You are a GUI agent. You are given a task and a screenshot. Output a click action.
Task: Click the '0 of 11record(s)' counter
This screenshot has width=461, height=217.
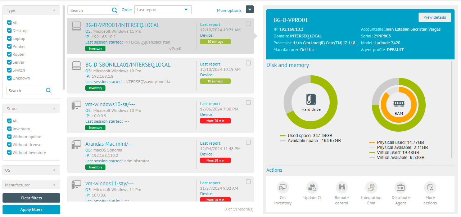coord(239,209)
